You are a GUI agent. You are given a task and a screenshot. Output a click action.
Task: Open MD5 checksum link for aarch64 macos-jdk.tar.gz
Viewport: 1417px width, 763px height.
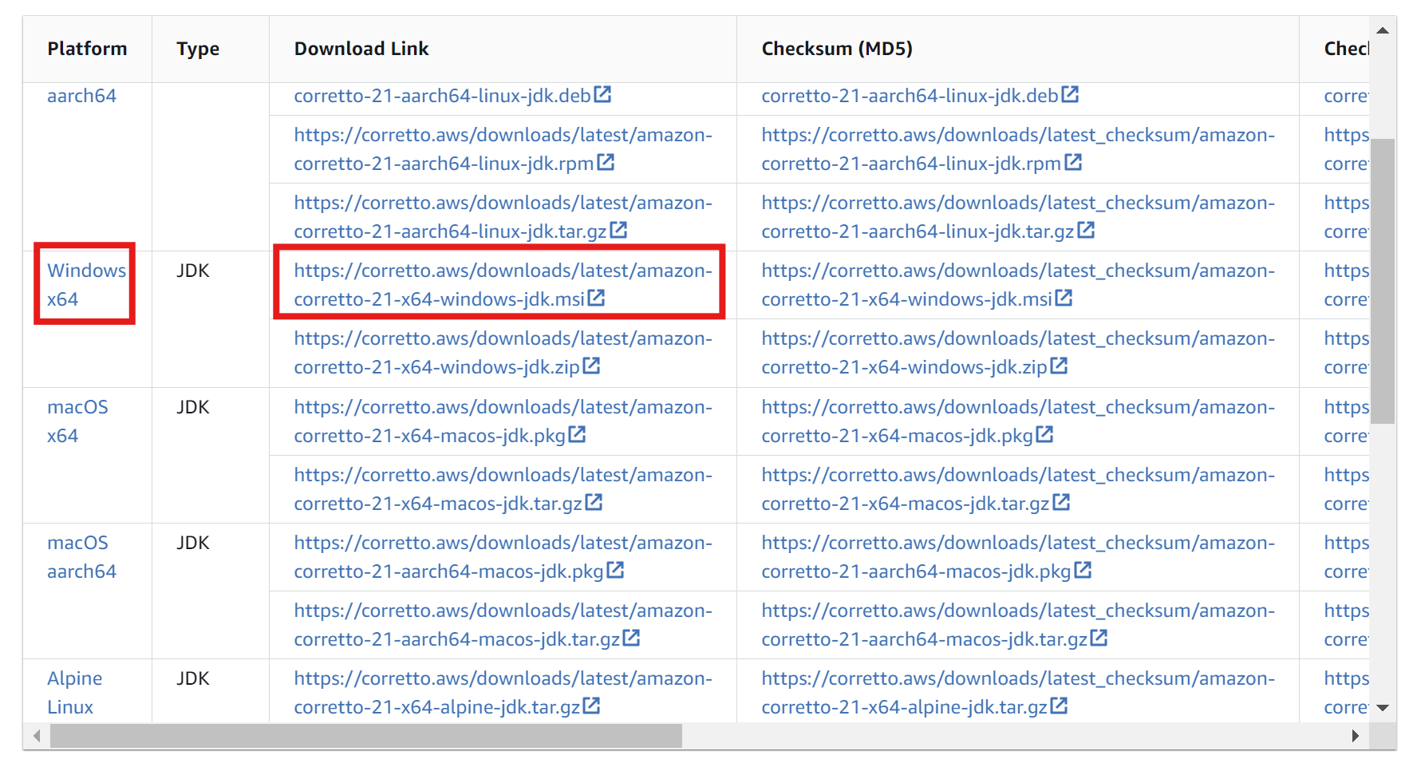1018,625
